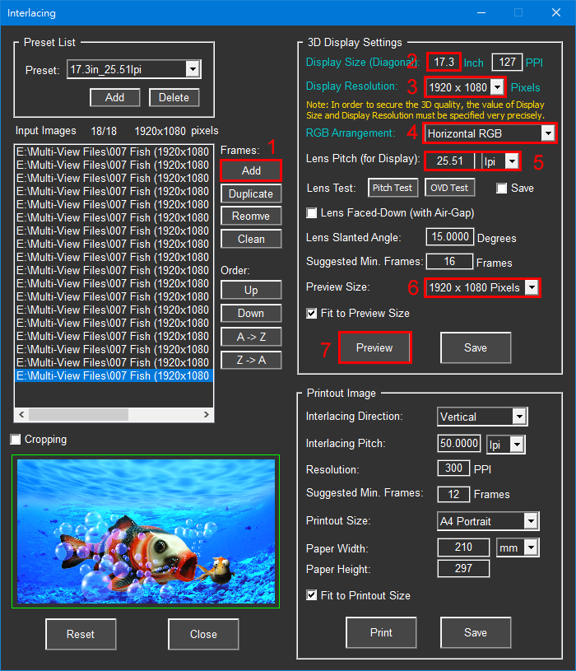Edit Lens Pitch value 25.51
This screenshot has width=576, height=671.
450,161
